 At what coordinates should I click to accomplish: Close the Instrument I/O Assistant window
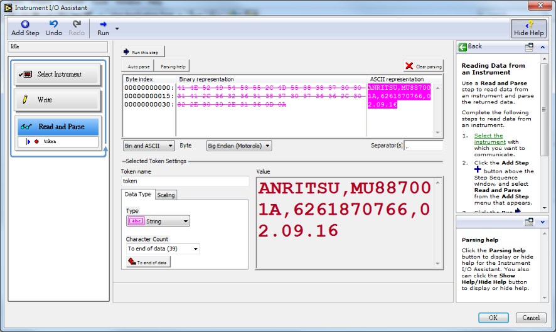(540, 5)
